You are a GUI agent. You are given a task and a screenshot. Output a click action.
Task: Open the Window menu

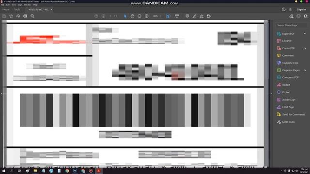pyautogui.click(x=28, y=5)
